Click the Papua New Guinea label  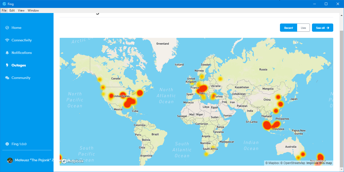299,132
